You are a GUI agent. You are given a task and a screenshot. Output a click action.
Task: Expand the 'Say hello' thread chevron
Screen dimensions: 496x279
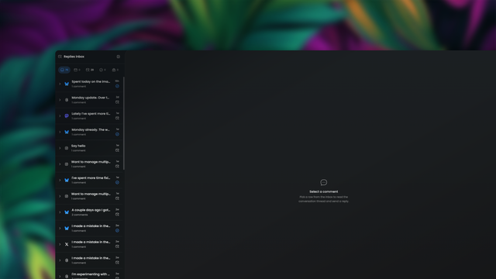click(60, 148)
